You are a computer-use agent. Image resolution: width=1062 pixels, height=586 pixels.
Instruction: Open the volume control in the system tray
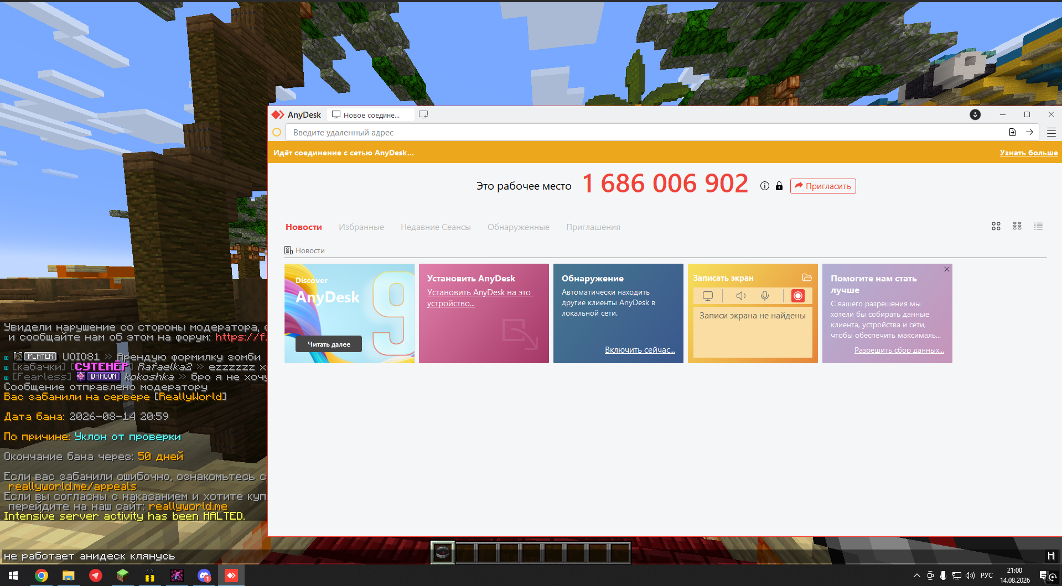point(970,575)
